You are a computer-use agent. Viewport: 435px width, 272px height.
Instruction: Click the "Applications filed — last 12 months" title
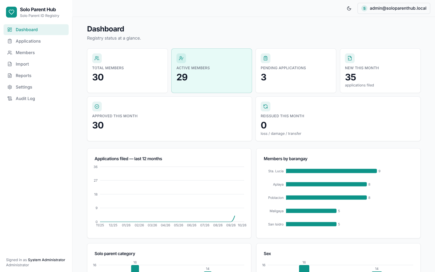128,159
